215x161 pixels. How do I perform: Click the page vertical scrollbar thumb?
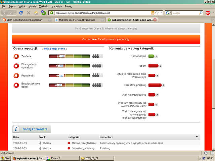pos(214,84)
